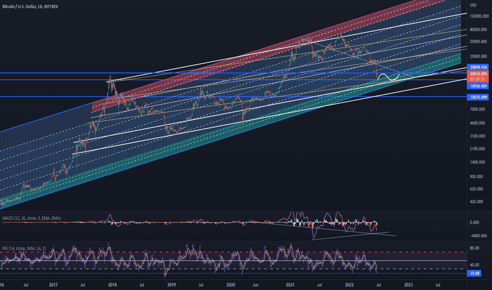Click the Bitcoin / U.S. Dollar symbol title
This screenshot has height=290, width=492.
click(x=30, y=6)
